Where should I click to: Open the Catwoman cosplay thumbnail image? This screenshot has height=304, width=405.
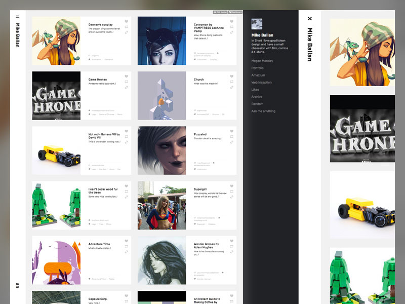[x=161, y=41]
